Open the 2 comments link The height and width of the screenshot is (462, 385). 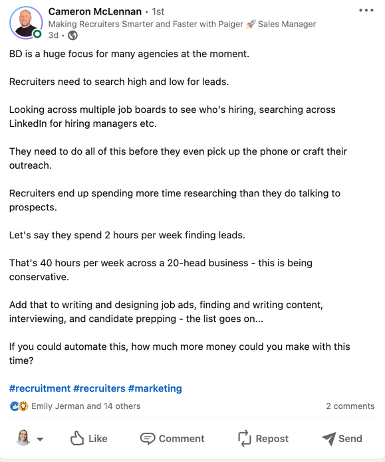pos(350,406)
